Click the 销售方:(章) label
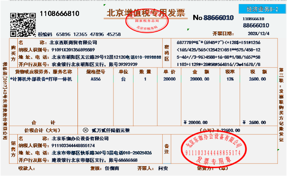This screenshot has height=176, width=287. coord(213,168)
